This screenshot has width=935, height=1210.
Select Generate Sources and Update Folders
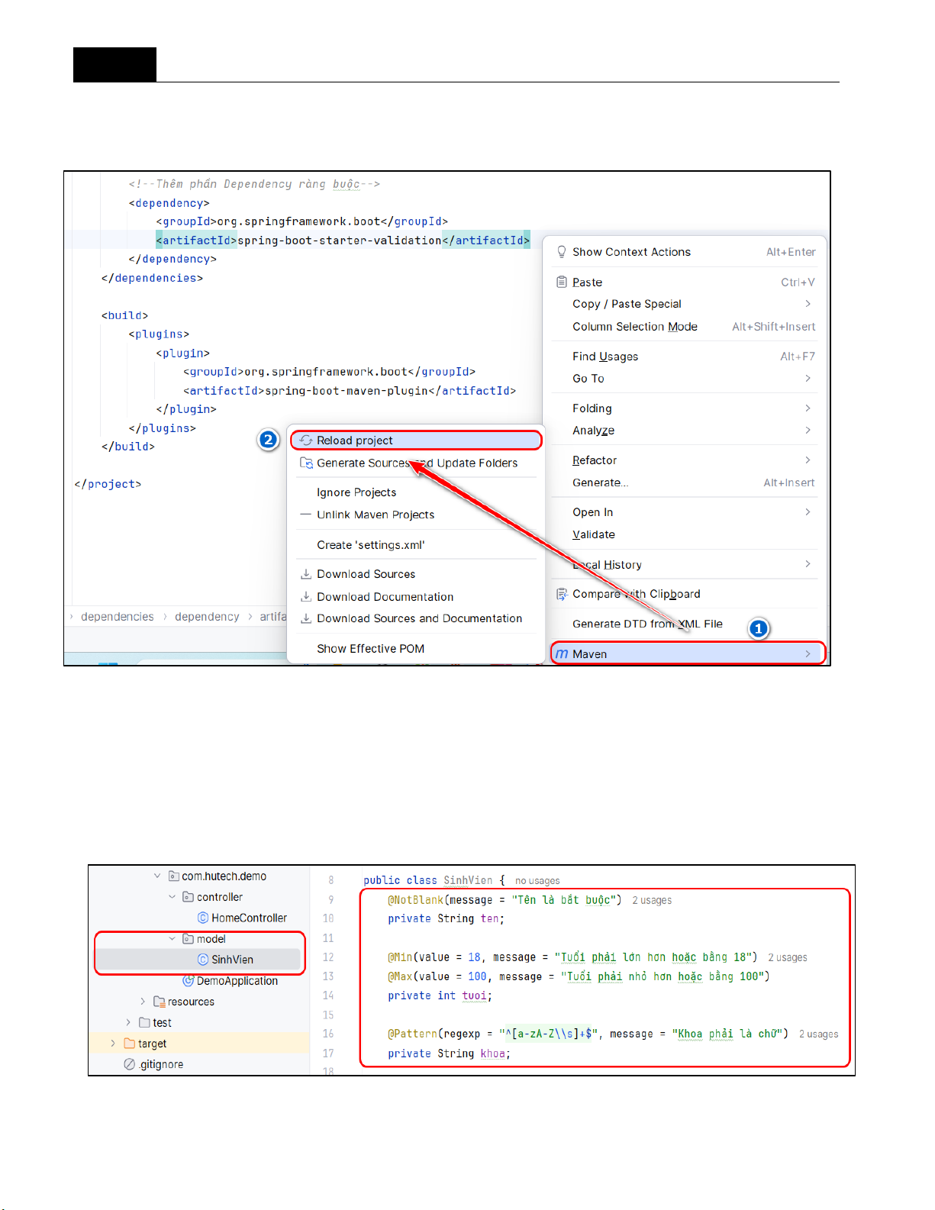coord(417,463)
